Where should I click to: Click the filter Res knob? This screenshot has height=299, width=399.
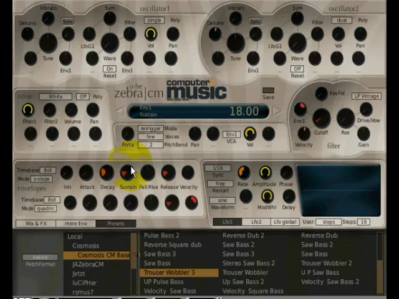tap(345, 118)
